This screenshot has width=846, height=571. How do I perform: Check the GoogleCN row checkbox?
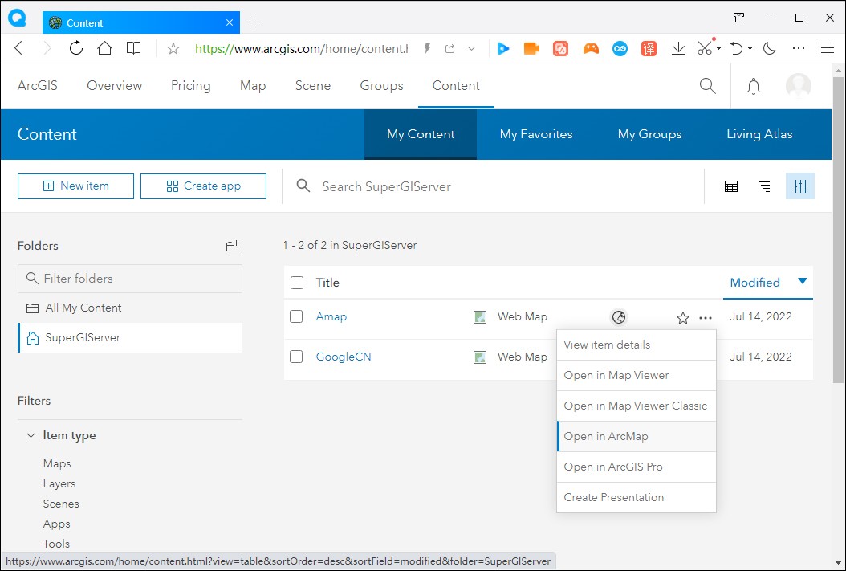[x=296, y=357]
